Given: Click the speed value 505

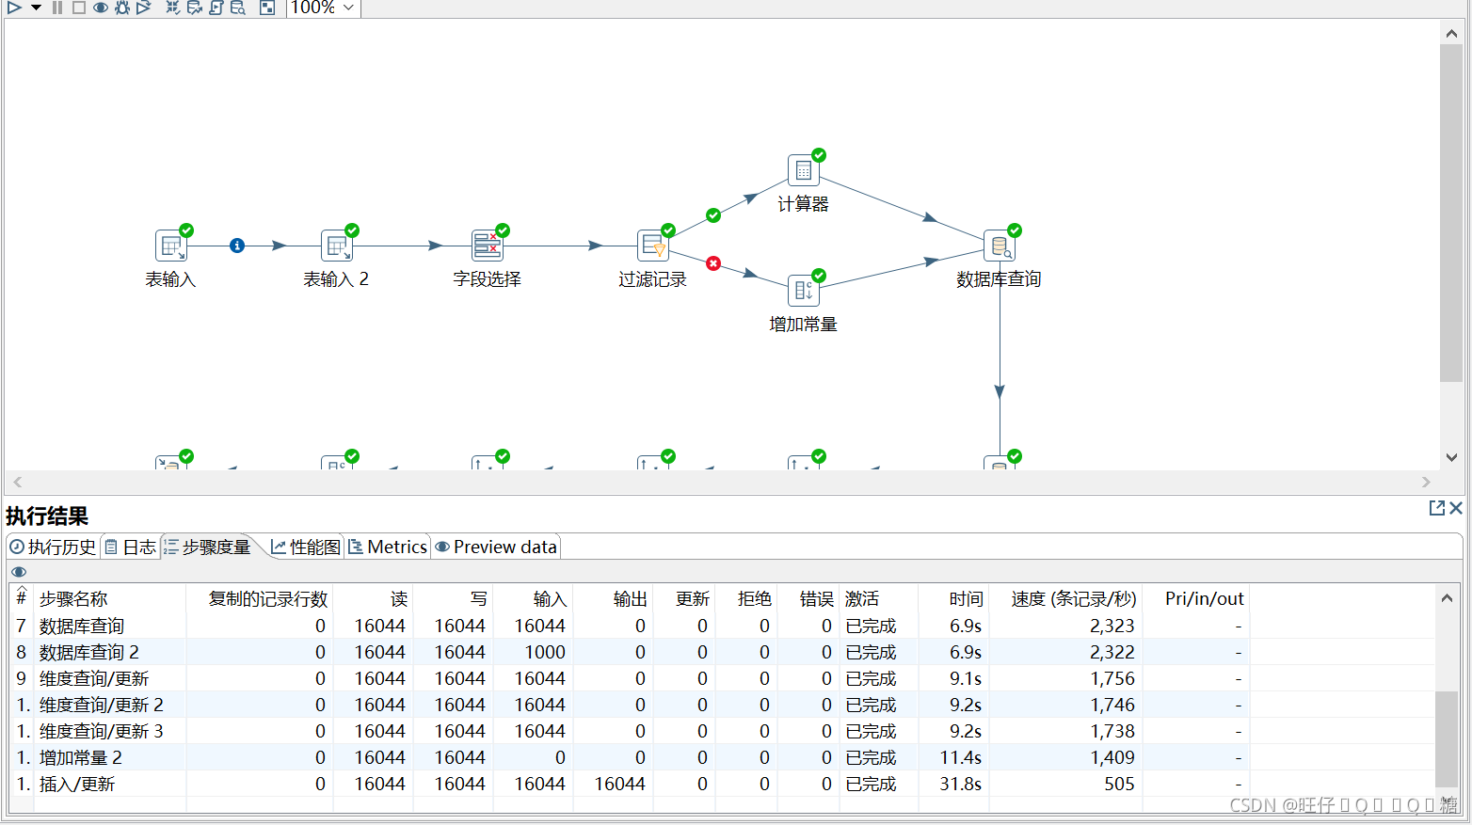Looking at the screenshot, I should point(1119,784).
